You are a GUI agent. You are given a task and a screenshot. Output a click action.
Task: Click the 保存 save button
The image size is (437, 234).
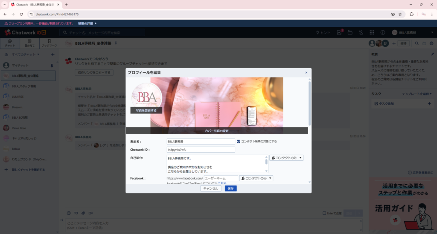(x=230, y=188)
